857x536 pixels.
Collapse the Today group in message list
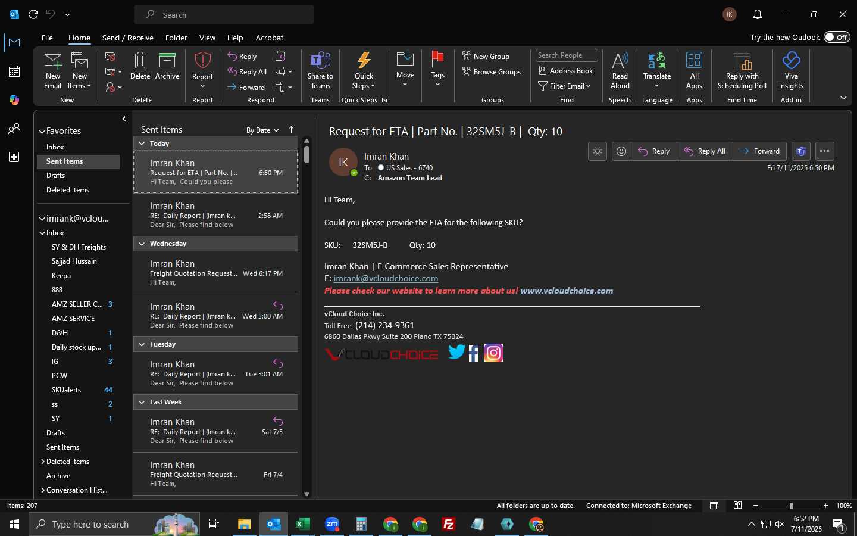(x=142, y=144)
